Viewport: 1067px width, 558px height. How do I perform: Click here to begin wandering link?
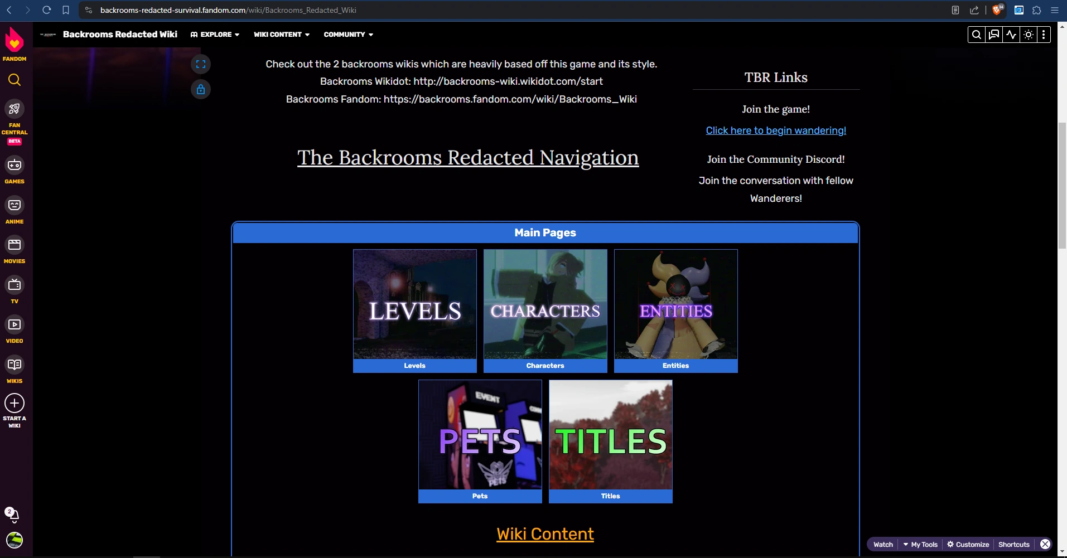point(775,130)
